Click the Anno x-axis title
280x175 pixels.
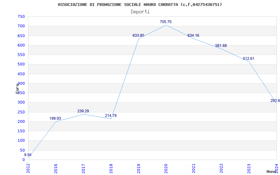271,171
